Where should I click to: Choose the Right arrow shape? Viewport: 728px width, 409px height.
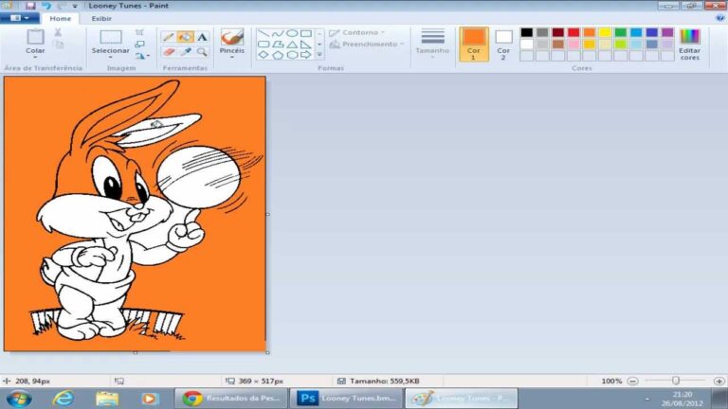click(305, 55)
